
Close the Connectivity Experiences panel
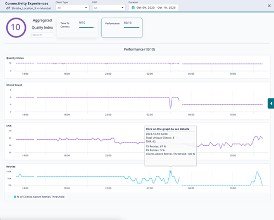pyautogui.click(x=269, y=6)
